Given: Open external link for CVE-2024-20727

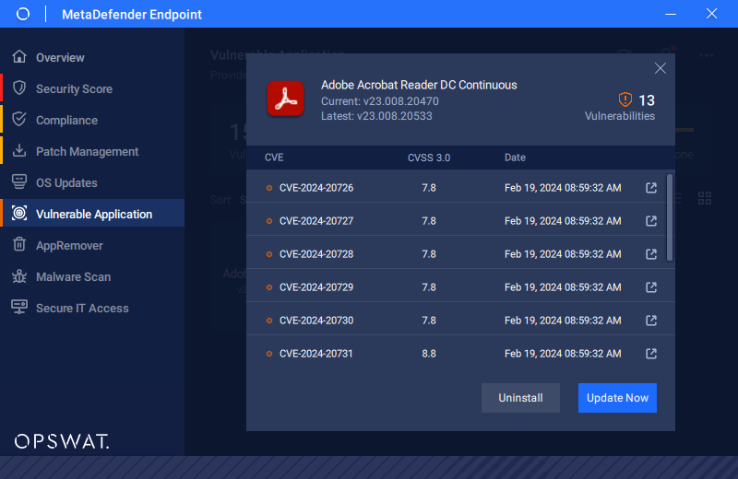Looking at the screenshot, I should pos(651,221).
